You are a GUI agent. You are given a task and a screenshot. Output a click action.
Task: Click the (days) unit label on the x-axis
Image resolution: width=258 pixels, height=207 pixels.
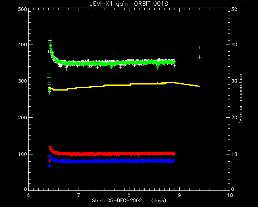click(x=158, y=201)
